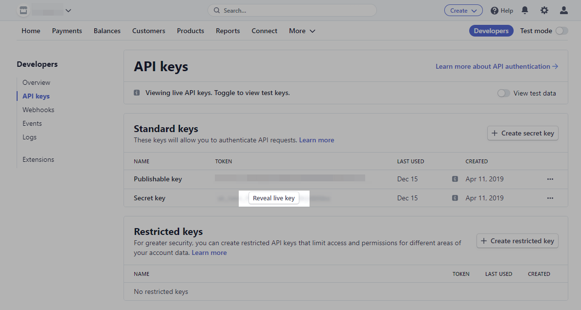This screenshot has width=581, height=310.
Task: Click the Search input field
Action: pyautogui.click(x=292, y=10)
